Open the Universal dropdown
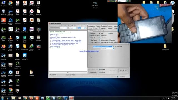The width and height of the screenshot is (178, 100). 108,49
